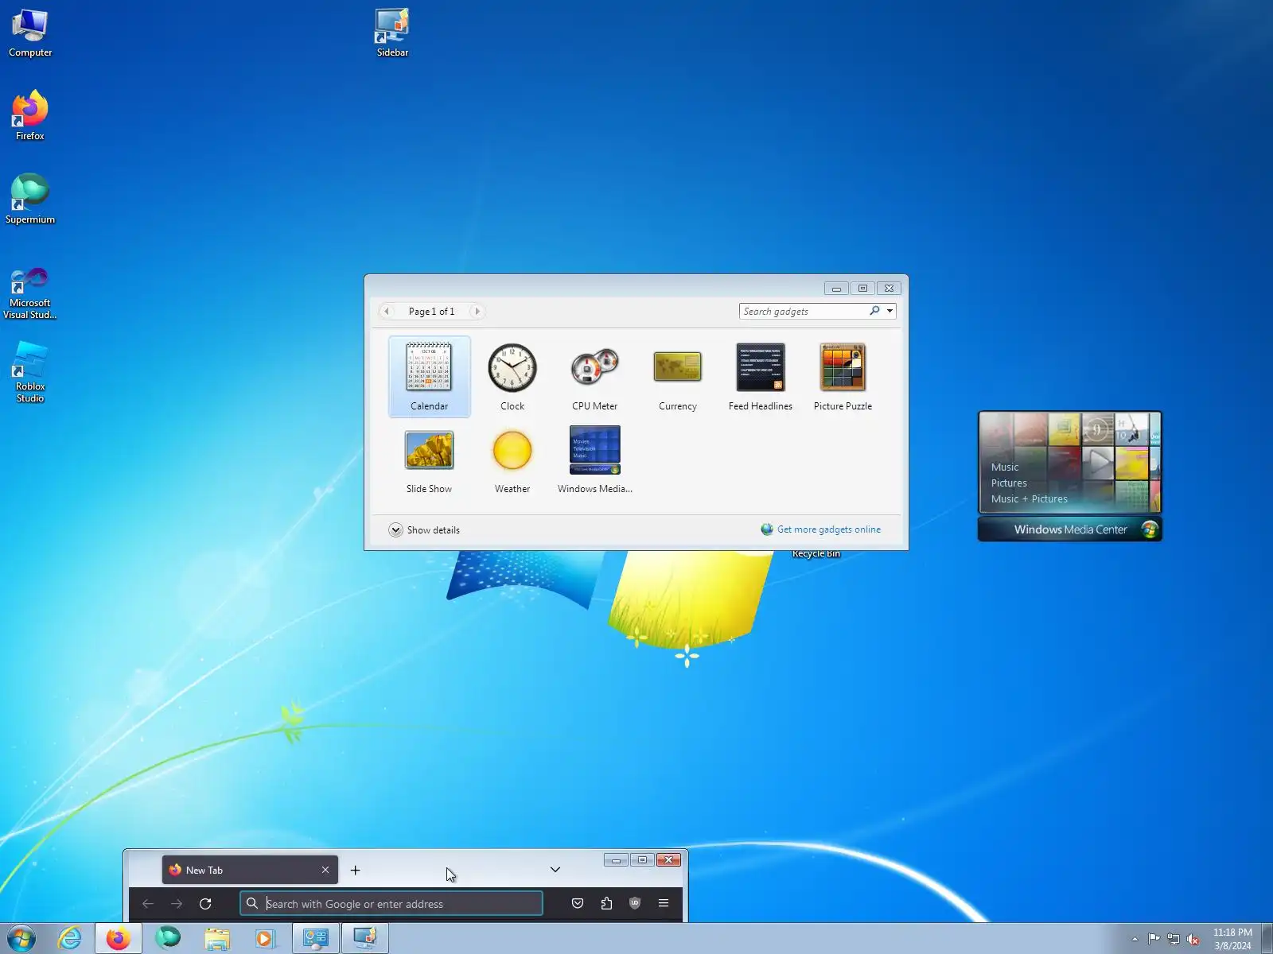
Task: Select the Windows Media Center gadget in gallery
Action: (x=594, y=460)
